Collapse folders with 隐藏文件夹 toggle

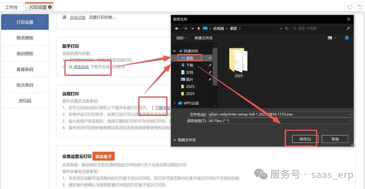(184, 140)
